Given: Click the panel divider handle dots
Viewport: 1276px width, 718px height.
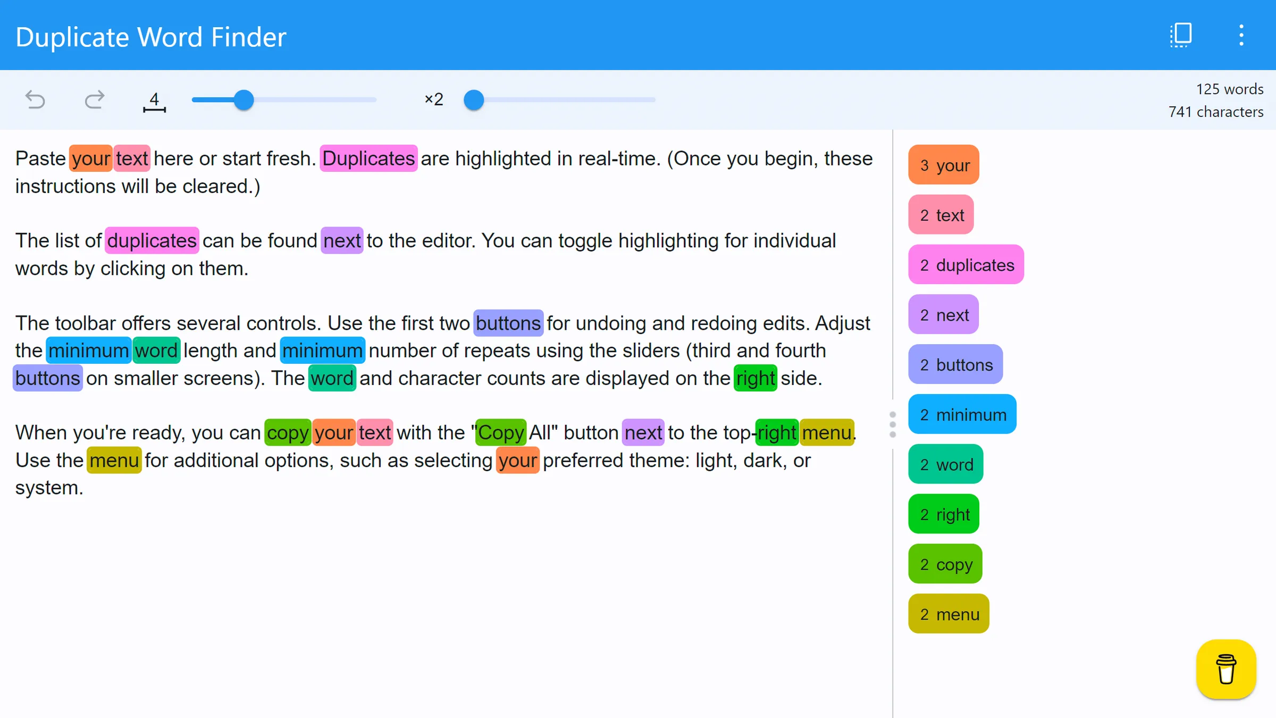Looking at the screenshot, I should coord(893,424).
